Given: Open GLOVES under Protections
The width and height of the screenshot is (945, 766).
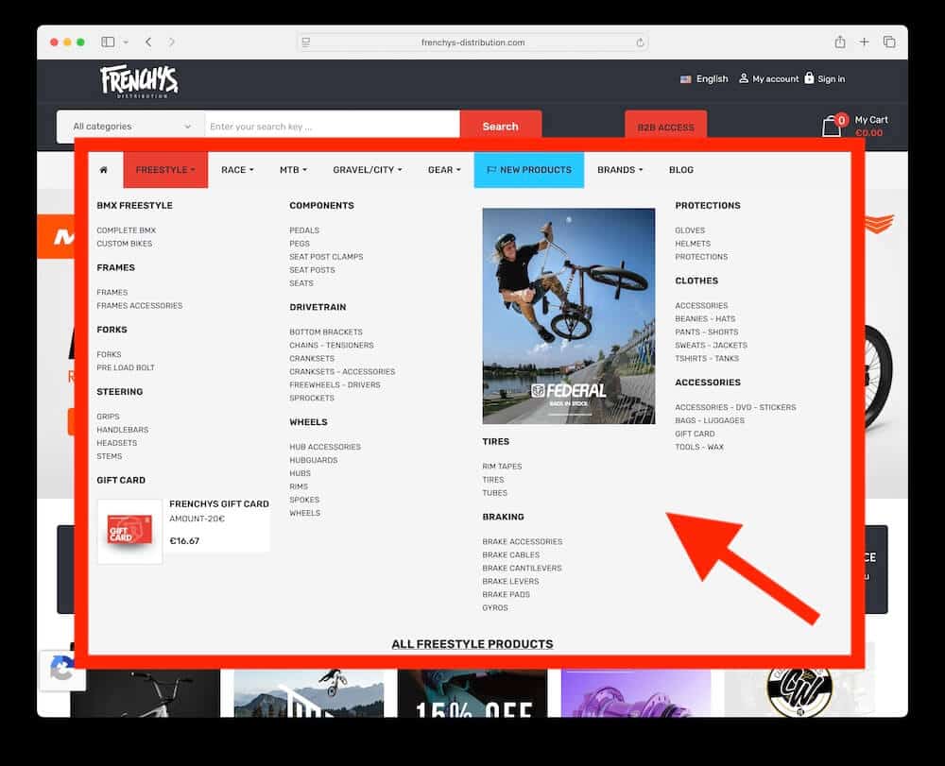Looking at the screenshot, I should (x=690, y=230).
